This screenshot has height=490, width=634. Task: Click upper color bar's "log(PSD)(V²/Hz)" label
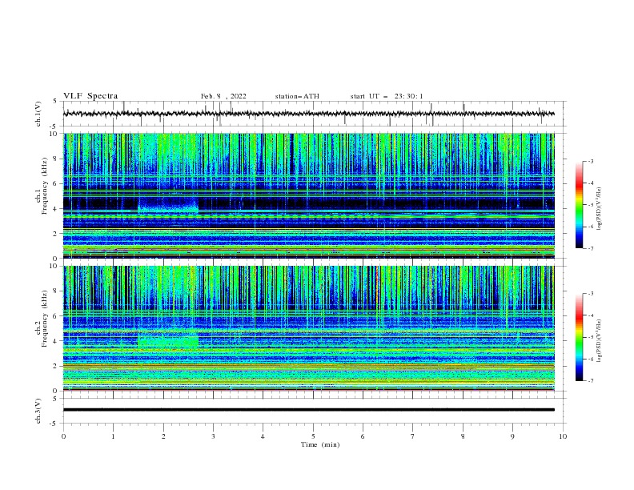pos(600,209)
